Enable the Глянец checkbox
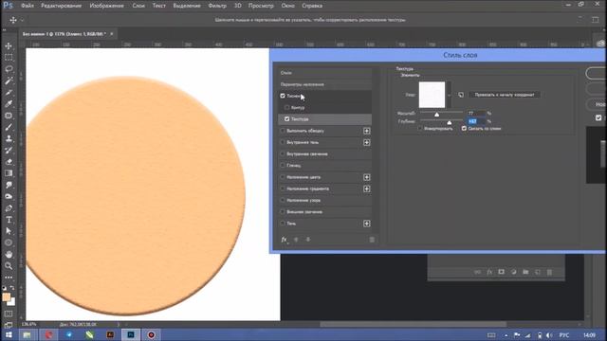Screen dimensions: 607x341 (283, 166)
